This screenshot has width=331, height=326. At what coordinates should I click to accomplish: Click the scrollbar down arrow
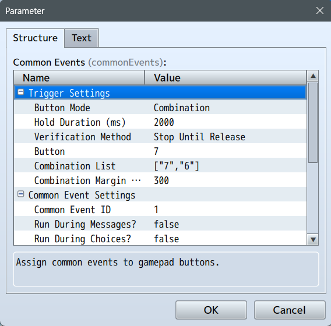point(313,239)
